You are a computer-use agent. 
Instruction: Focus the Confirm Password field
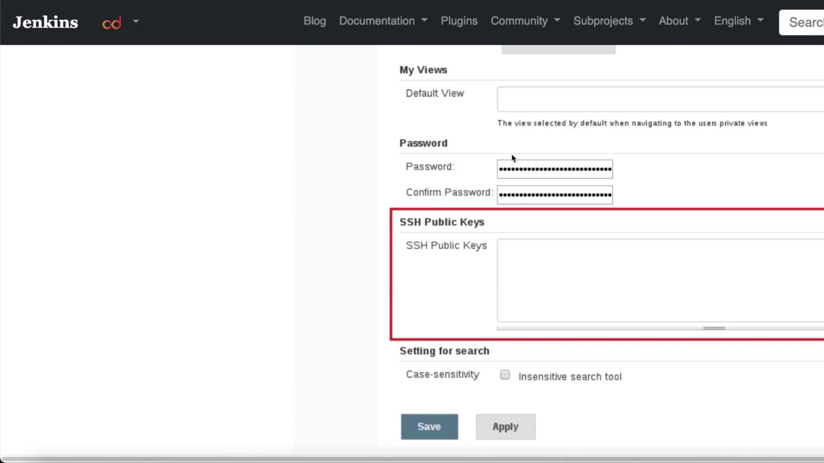[x=554, y=195]
